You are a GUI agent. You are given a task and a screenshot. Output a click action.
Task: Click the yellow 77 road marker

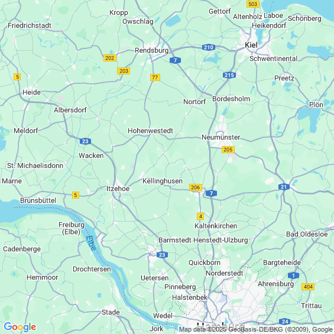155,77
